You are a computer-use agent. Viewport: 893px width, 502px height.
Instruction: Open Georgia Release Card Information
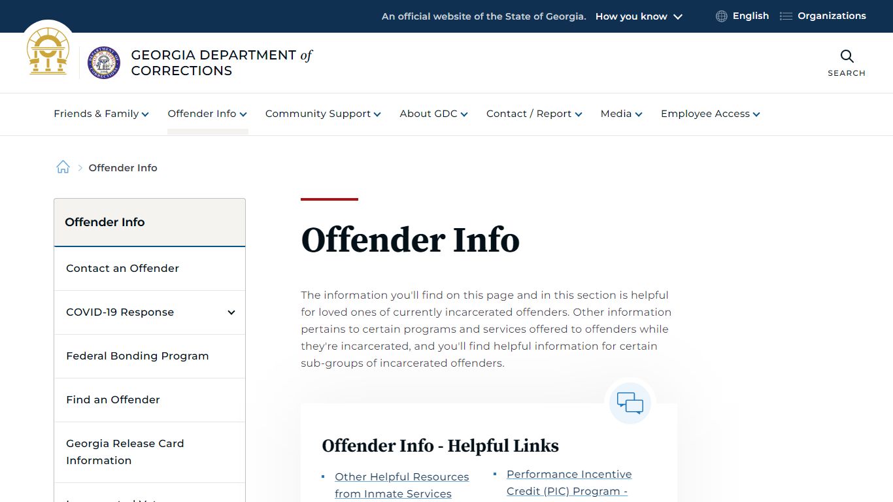125,452
